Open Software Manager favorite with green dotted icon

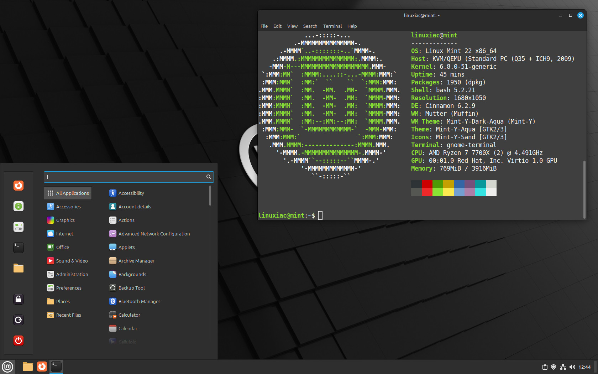19,206
